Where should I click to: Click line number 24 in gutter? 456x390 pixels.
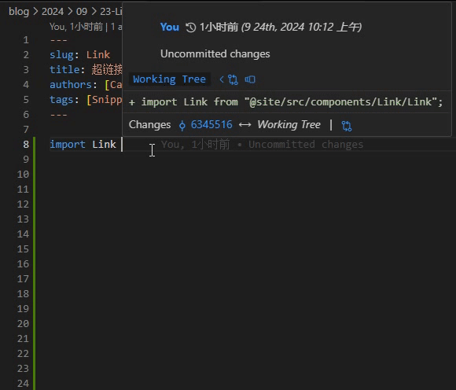(23, 383)
